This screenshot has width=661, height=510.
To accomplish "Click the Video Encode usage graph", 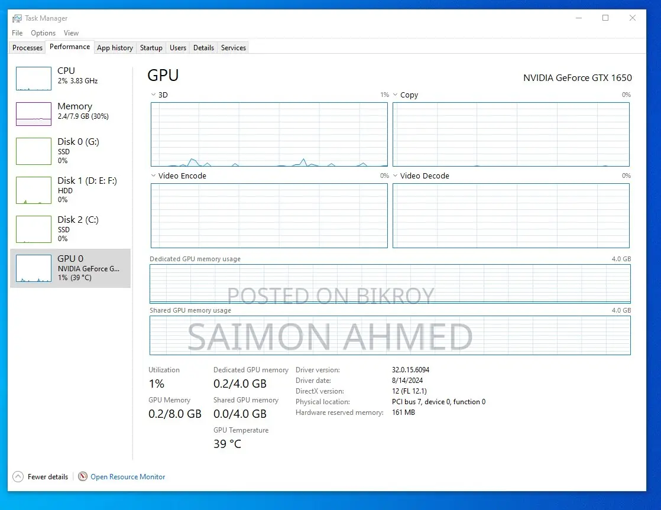I will (269, 215).
